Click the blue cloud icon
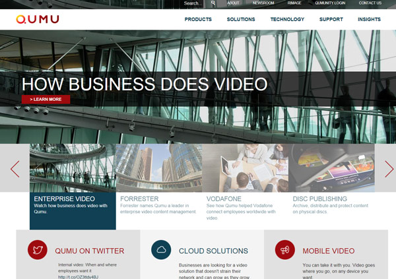Image resolution: width=396 pixels, height=279 pixels. [x=161, y=250]
